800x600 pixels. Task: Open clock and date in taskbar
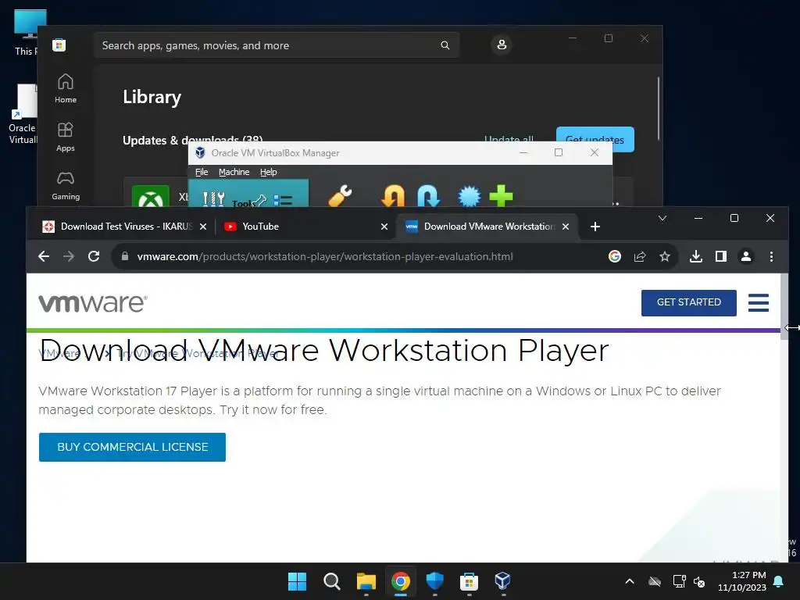(x=742, y=581)
